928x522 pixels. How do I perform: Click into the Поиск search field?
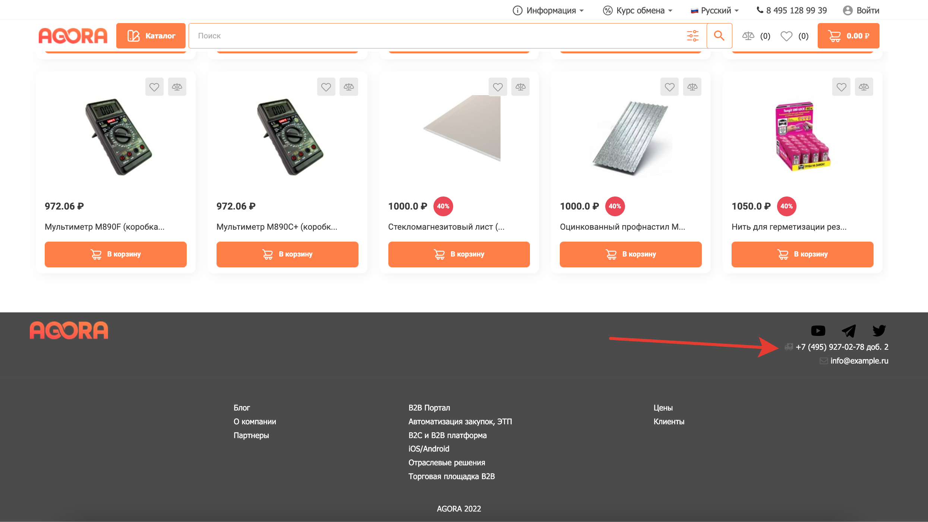point(436,36)
